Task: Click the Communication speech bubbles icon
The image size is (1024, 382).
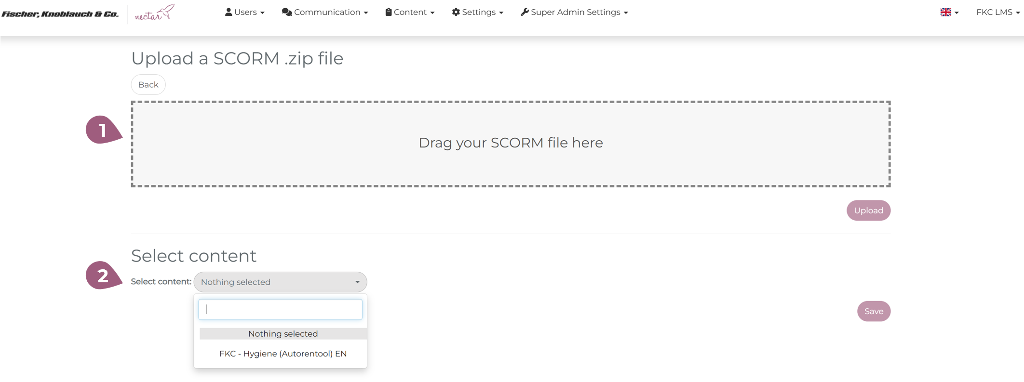Action: point(286,12)
